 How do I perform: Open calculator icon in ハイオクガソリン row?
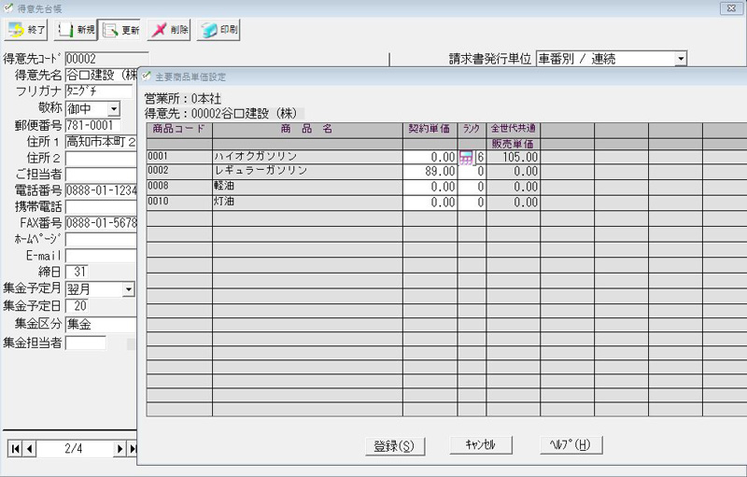466,158
